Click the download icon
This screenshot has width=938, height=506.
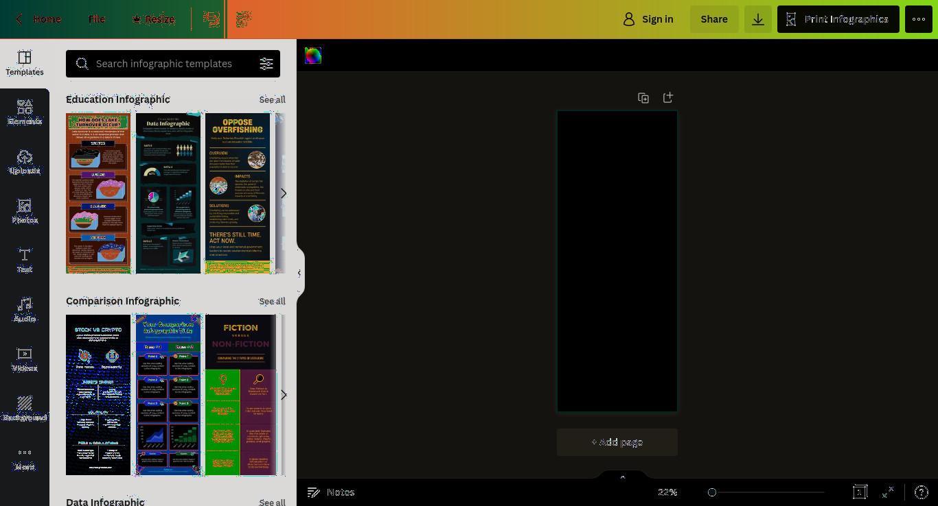point(758,19)
